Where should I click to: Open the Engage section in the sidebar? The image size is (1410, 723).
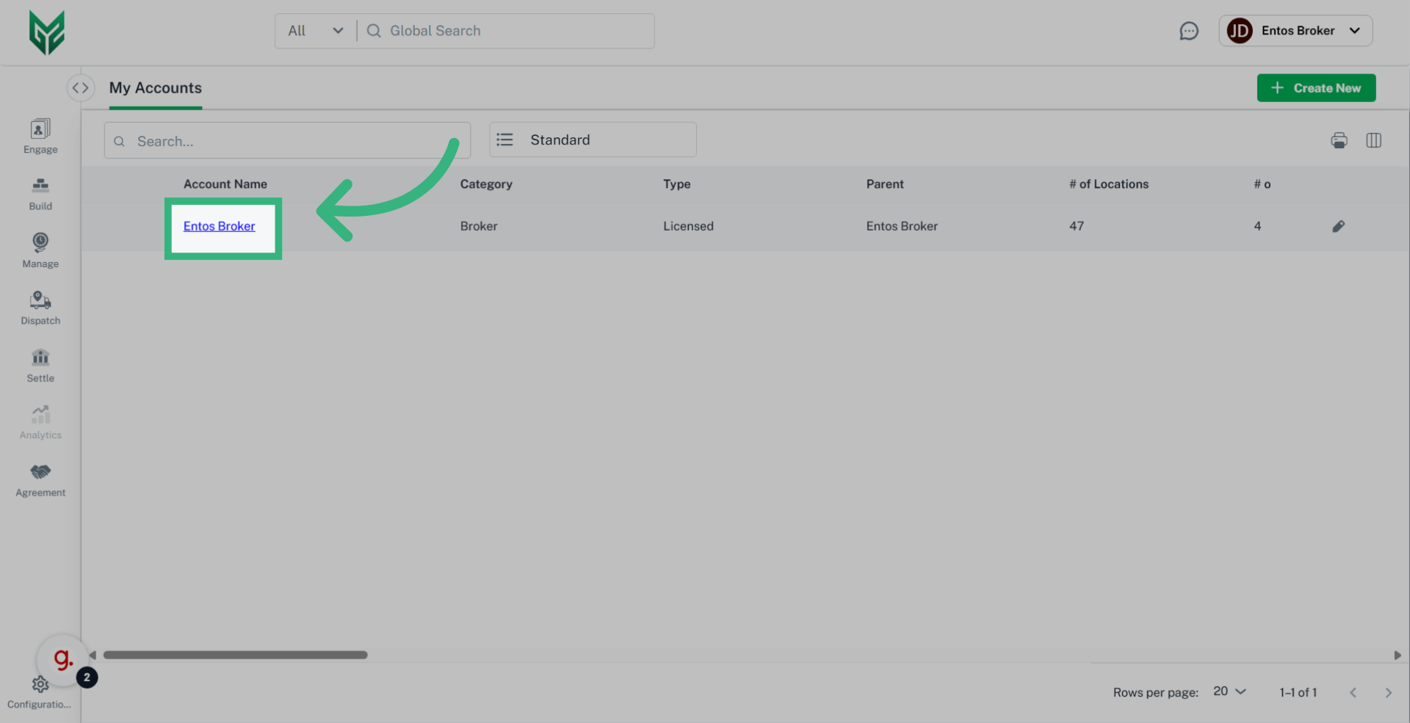[40, 136]
